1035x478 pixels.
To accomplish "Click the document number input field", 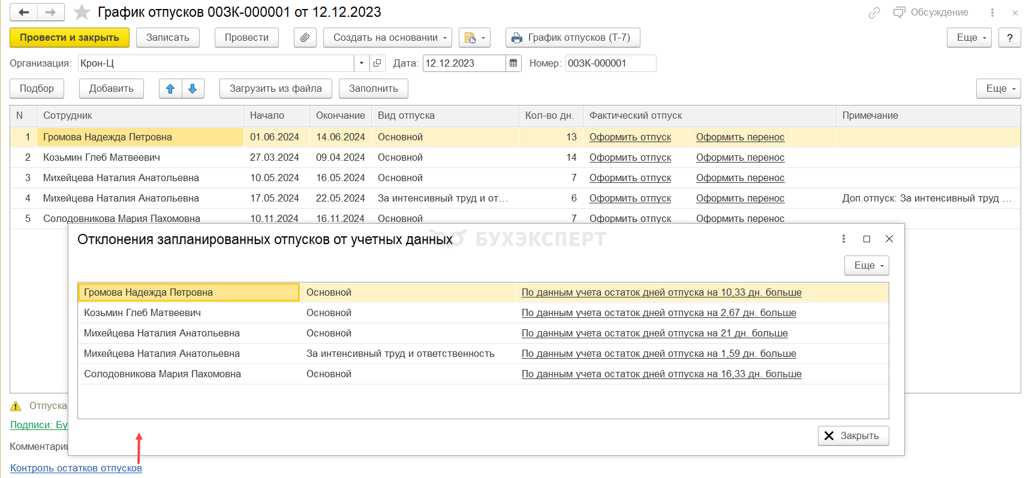I will click(x=610, y=63).
